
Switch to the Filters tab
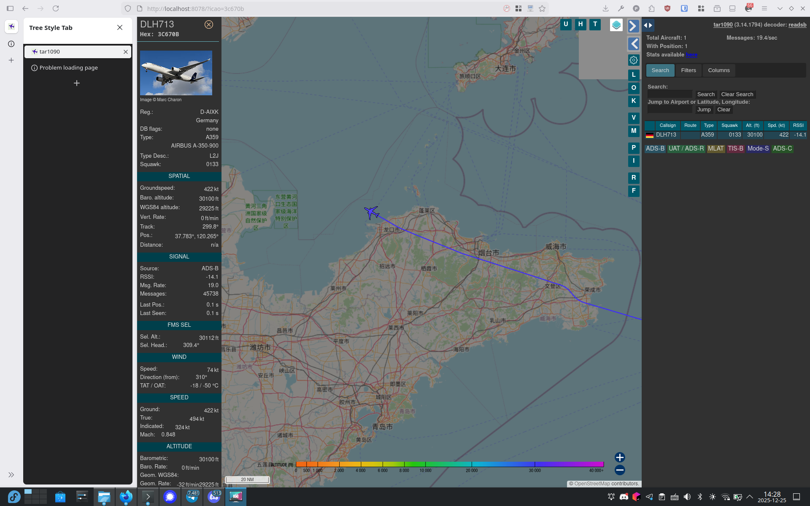[x=688, y=70]
